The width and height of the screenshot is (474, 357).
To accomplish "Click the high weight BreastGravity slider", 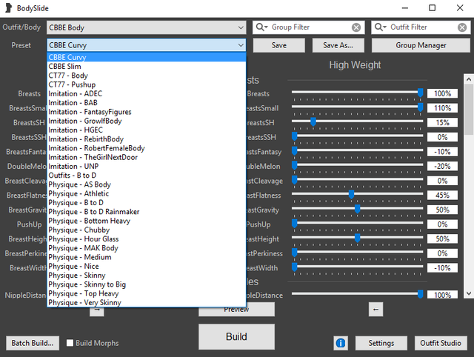I will pyautogui.click(x=357, y=209).
